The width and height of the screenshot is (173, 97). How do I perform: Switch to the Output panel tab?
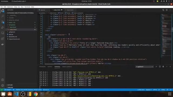click(50, 67)
